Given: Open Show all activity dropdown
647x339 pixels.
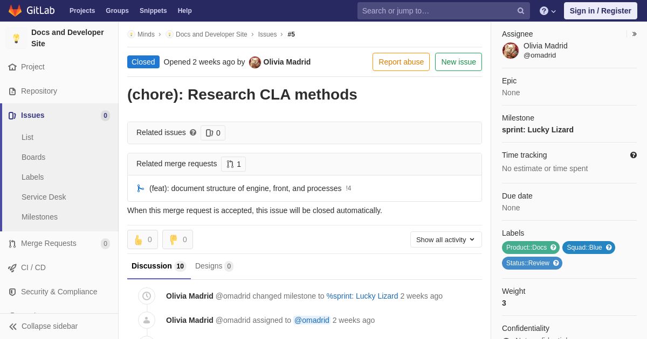Looking at the screenshot, I should coord(446,239).
